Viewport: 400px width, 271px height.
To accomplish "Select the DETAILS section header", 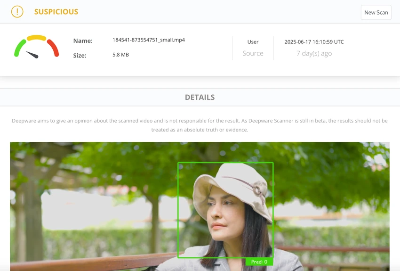I will (x=200, y=97).
